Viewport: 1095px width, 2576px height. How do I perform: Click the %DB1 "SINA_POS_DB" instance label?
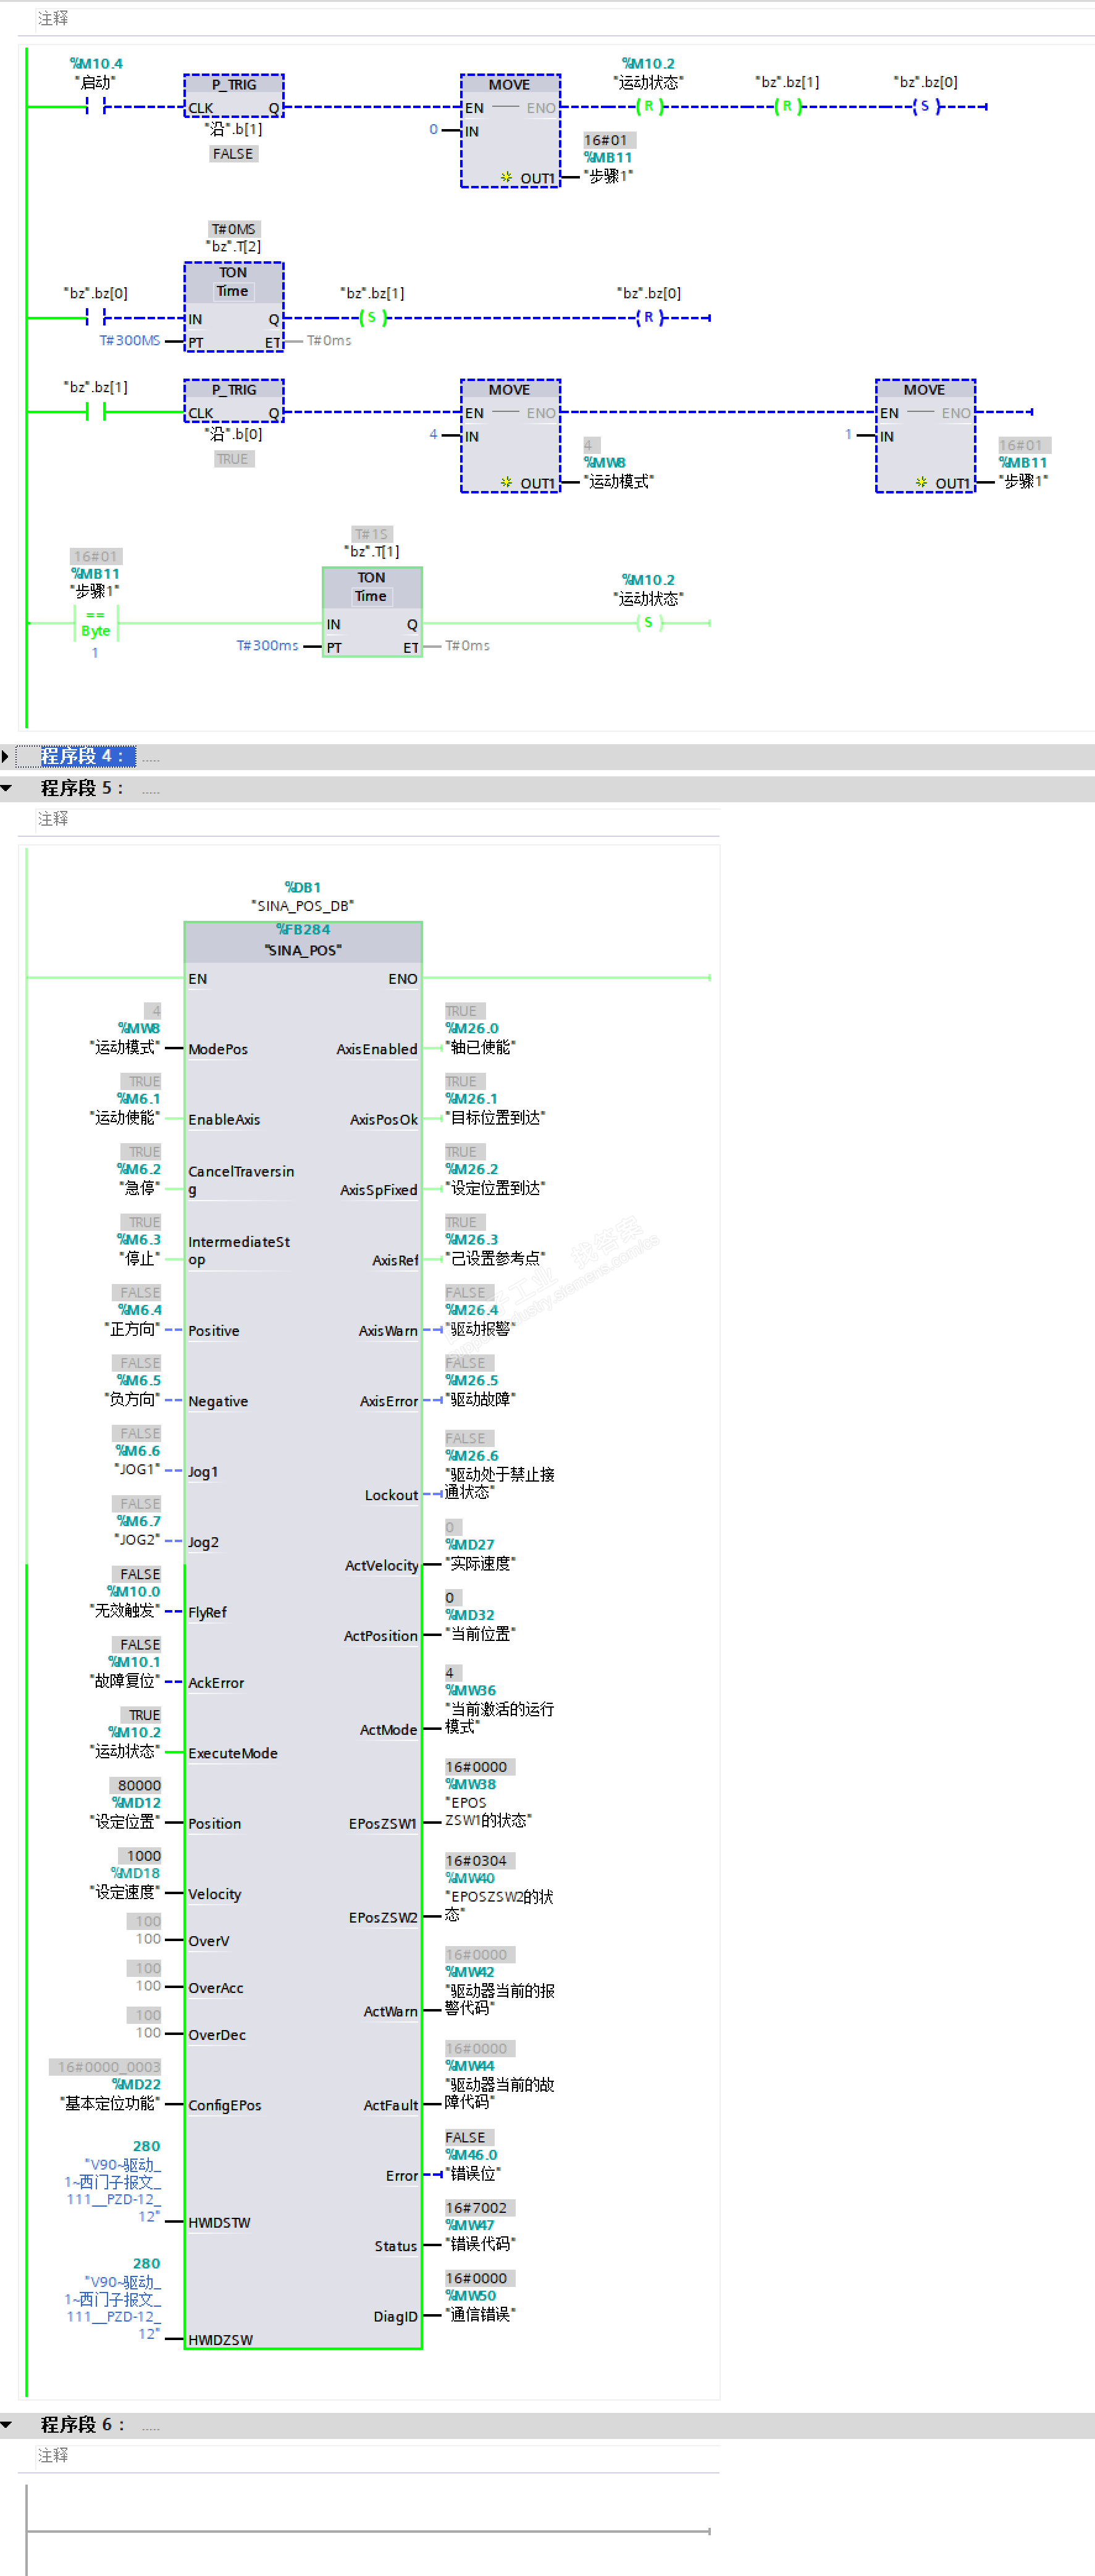302,896
